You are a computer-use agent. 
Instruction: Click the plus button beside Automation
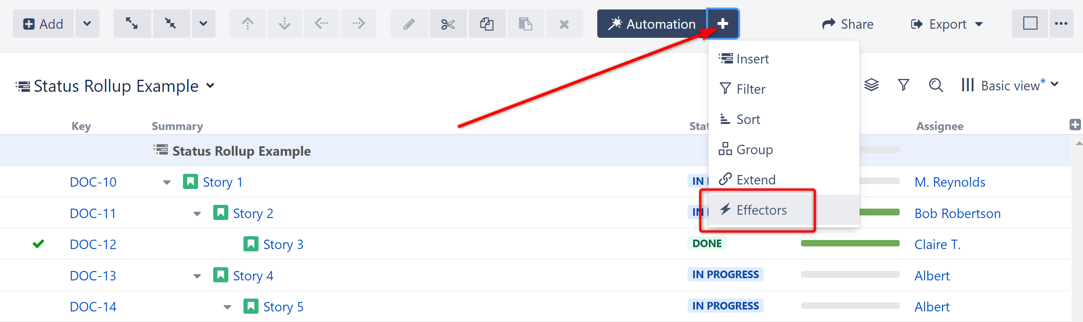[x=722, y=23]
